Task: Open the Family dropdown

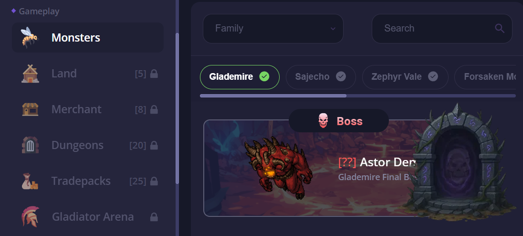Action: (273, 28)
